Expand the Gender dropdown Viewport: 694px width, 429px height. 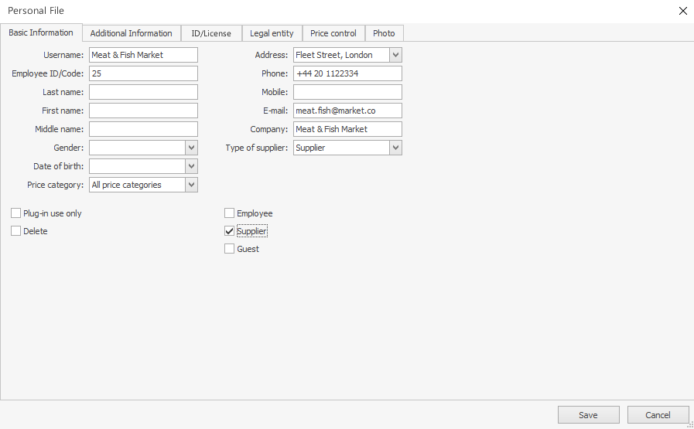tap(191, 148)
